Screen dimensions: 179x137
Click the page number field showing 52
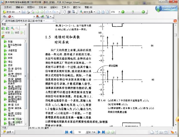(80, 132)
